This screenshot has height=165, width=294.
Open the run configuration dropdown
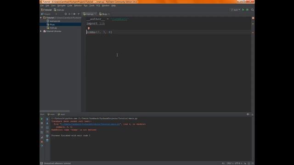[236, 10]
